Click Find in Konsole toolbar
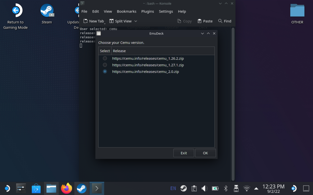Viewport: 313px width, 195px height. pyautogui.click(x=225, y=21)
